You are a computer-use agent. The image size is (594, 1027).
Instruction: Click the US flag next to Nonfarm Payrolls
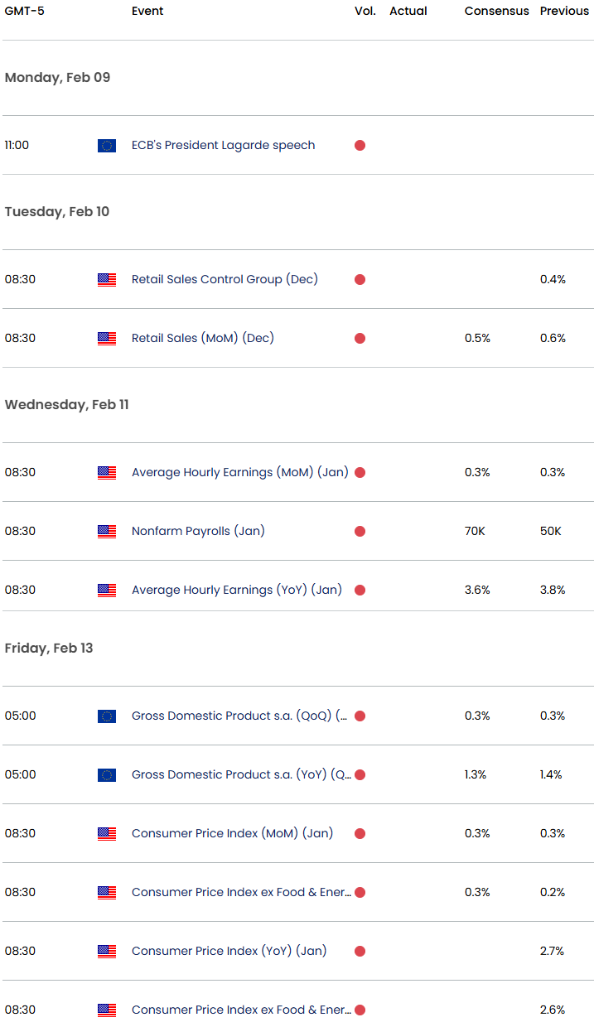[107, 532]
